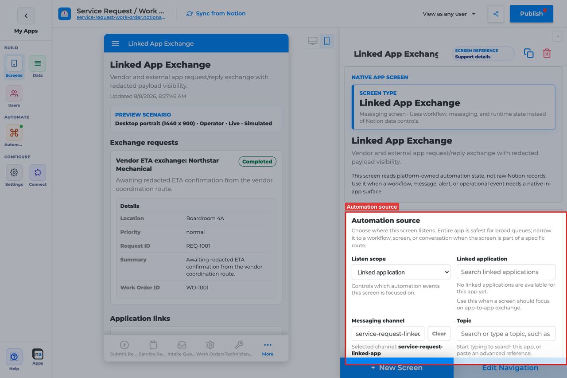This screenshot has width=567, height=378.
Task: Click the app logo icon in header
Action: (65, 14)
